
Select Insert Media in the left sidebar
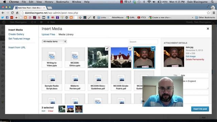[16, 30]
